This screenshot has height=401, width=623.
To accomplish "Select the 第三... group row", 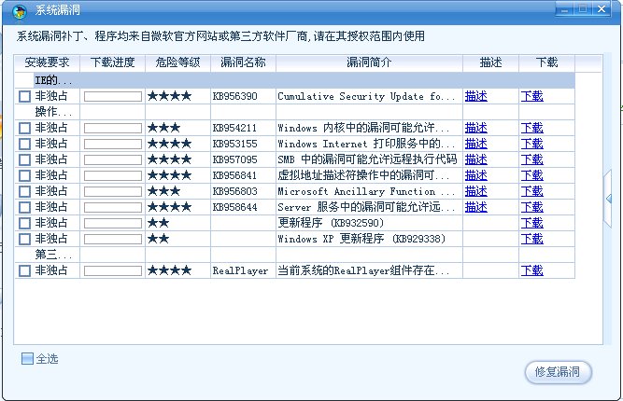I will [x=295, y=255].
